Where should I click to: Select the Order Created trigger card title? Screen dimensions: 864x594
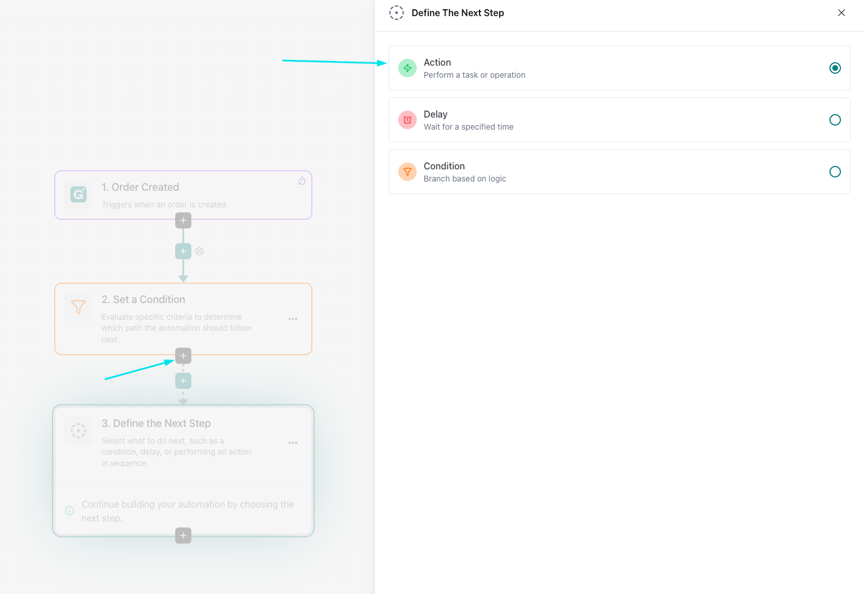(x=140, y=187)
